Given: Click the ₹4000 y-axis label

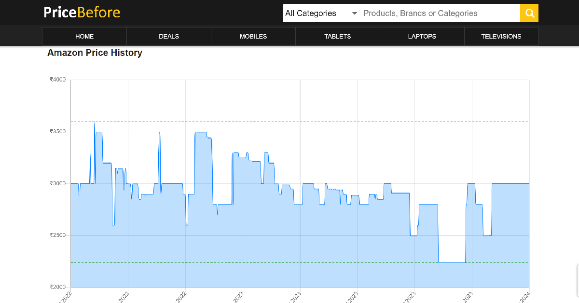Looking at the screenshot, I should [57, 80].
